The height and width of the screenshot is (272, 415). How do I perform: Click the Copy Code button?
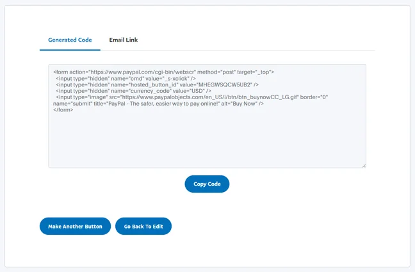pos(207,184)
